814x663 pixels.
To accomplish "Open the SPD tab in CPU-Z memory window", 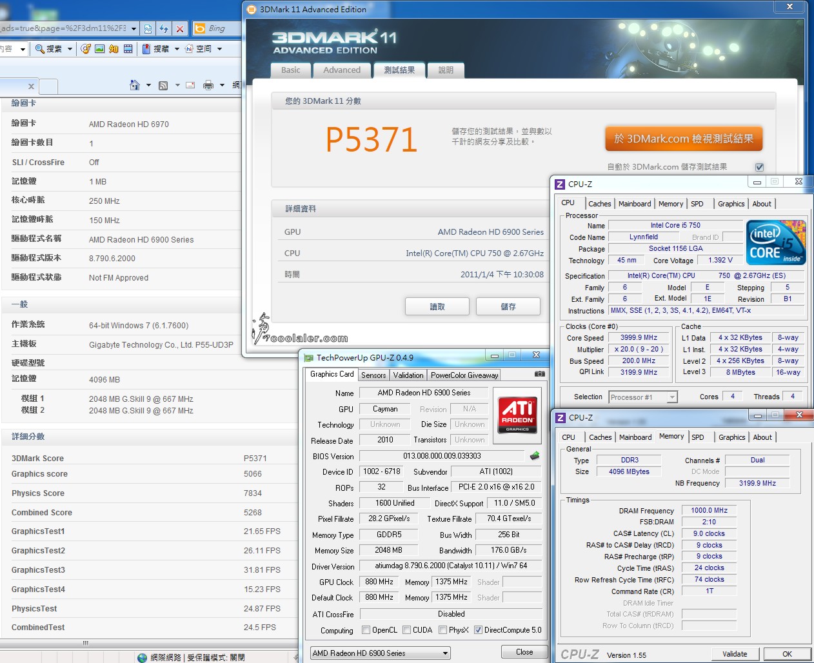I will 698,437.
